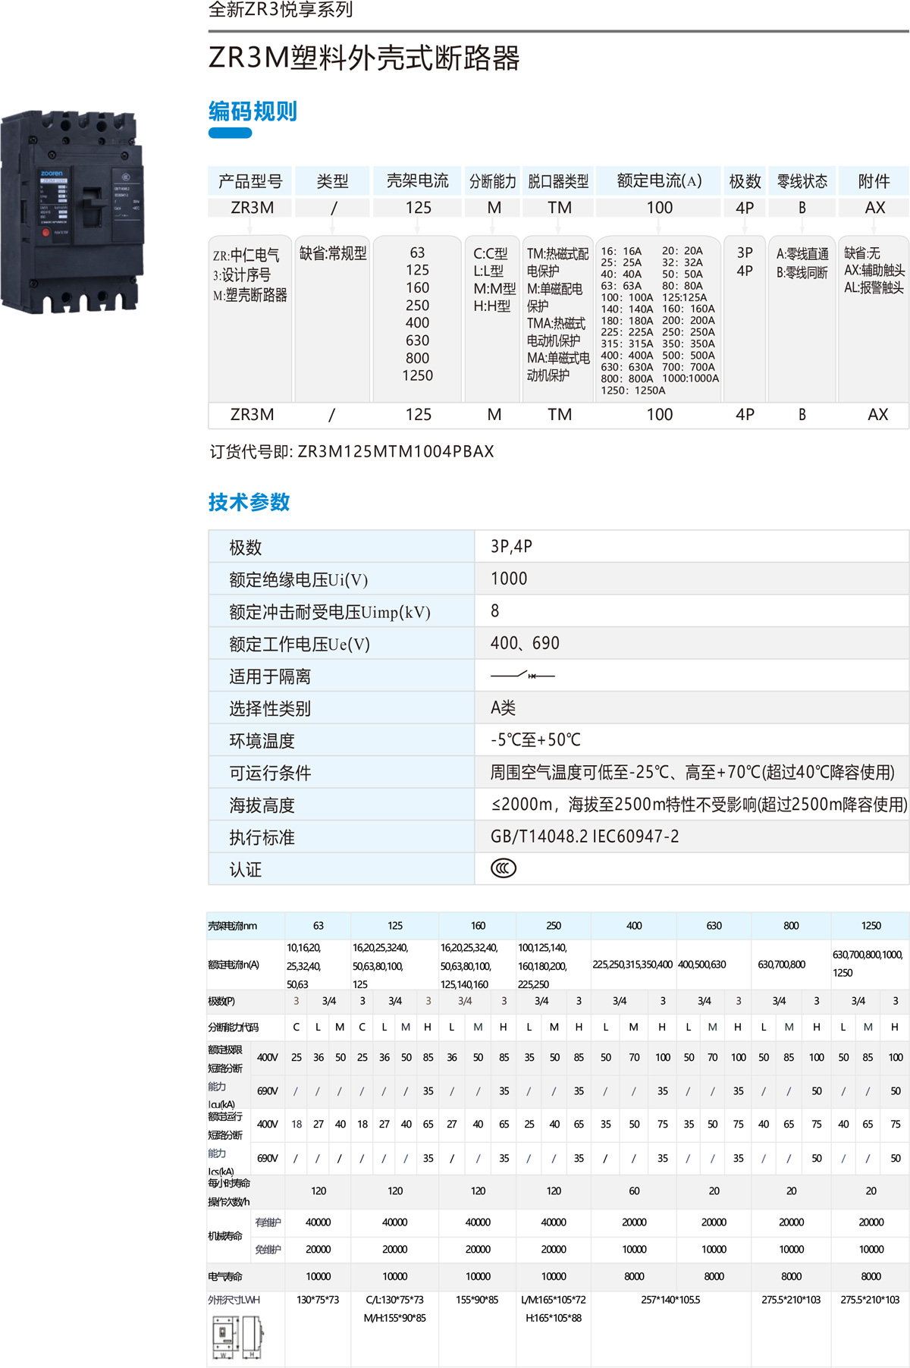This screenshot has height=1368, width=910.
Task: Click the 编码规则 section heading
Action: tap(253, 111)
